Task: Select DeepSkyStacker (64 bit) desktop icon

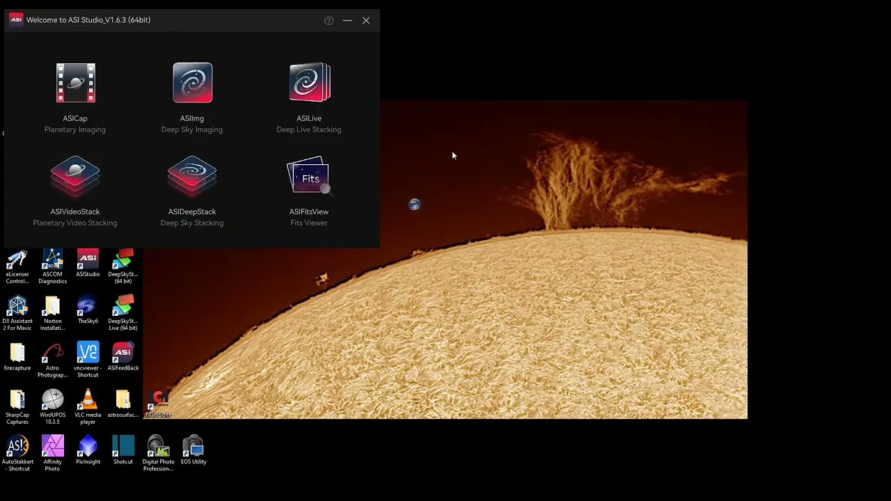Action: (123, 267)
